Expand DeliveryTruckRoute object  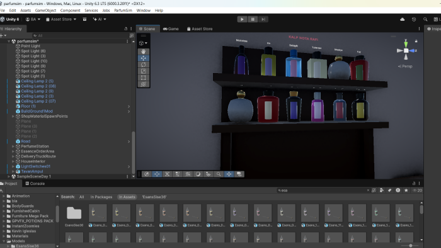point(13,157)
